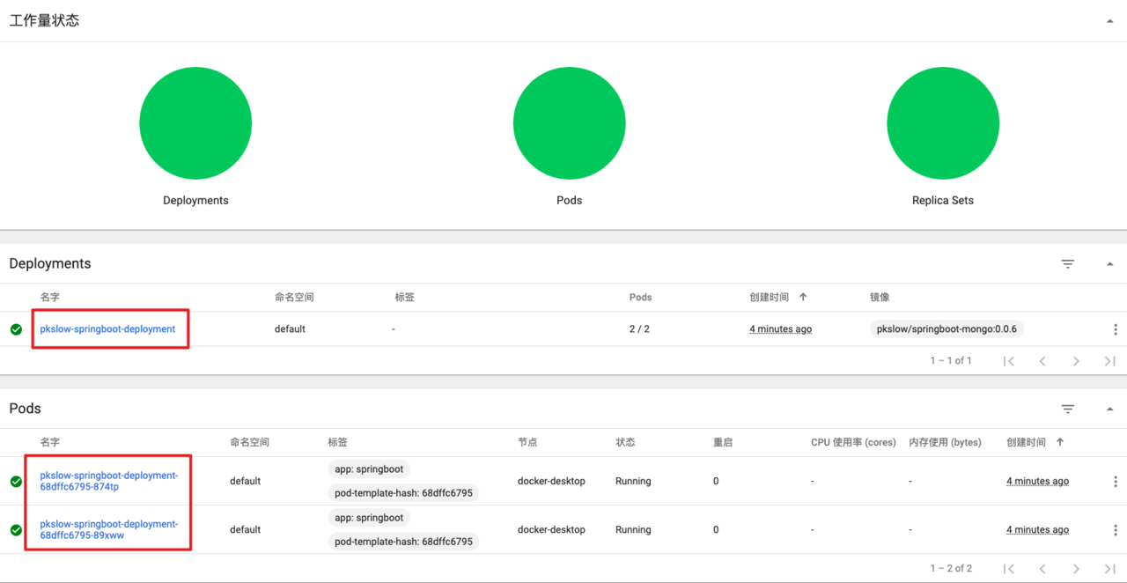1127x583 pixels.
Task: Open actions menu for pod 874tp
Action: (1115, 482)
